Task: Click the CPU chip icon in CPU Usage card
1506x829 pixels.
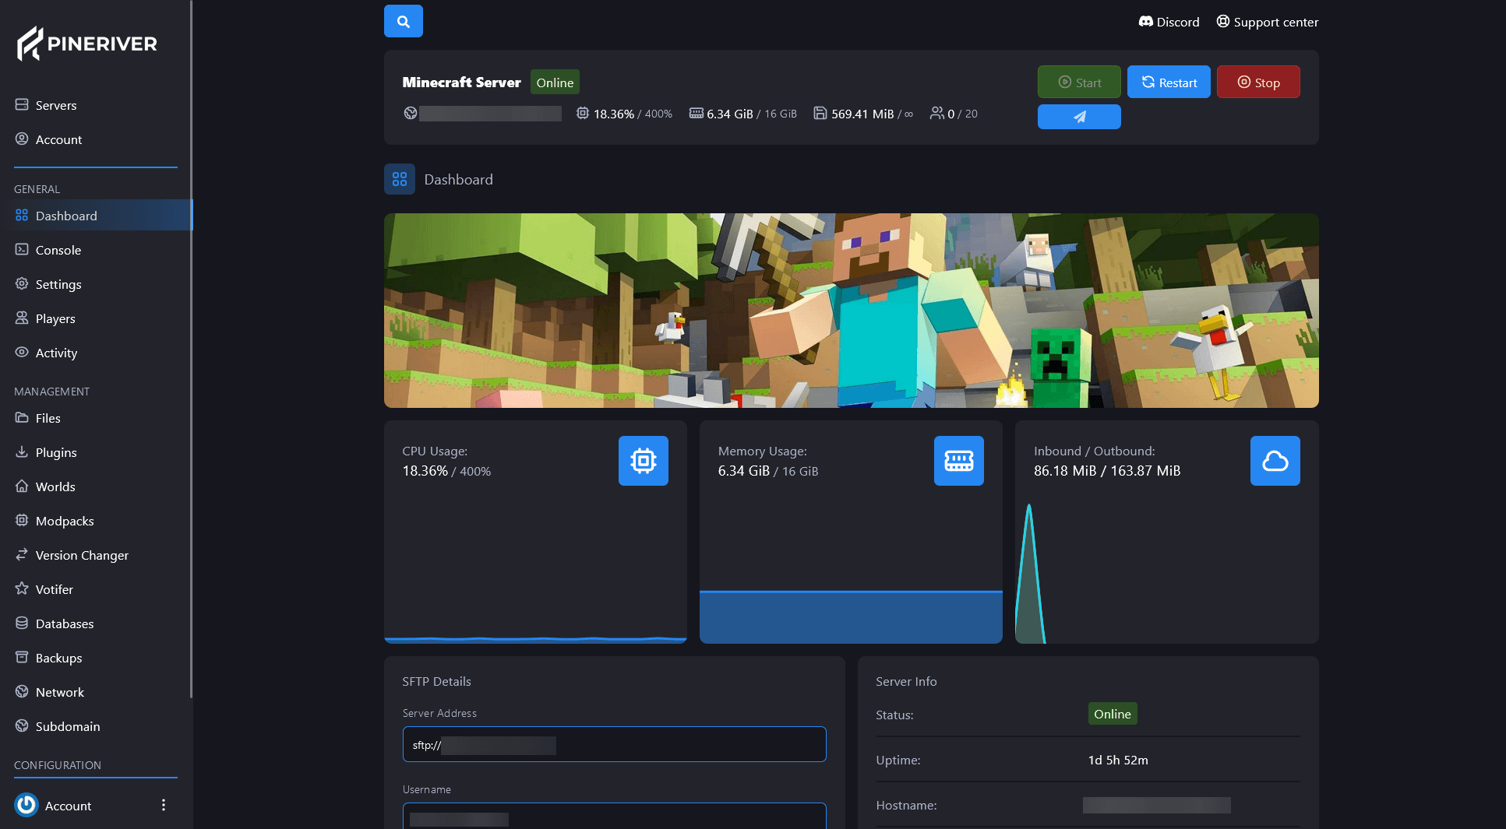Action: coord(644,461)
